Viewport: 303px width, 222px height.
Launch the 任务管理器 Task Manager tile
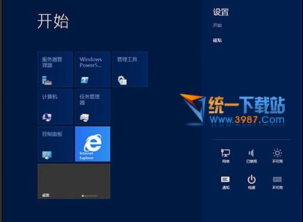tap(93, 106)
